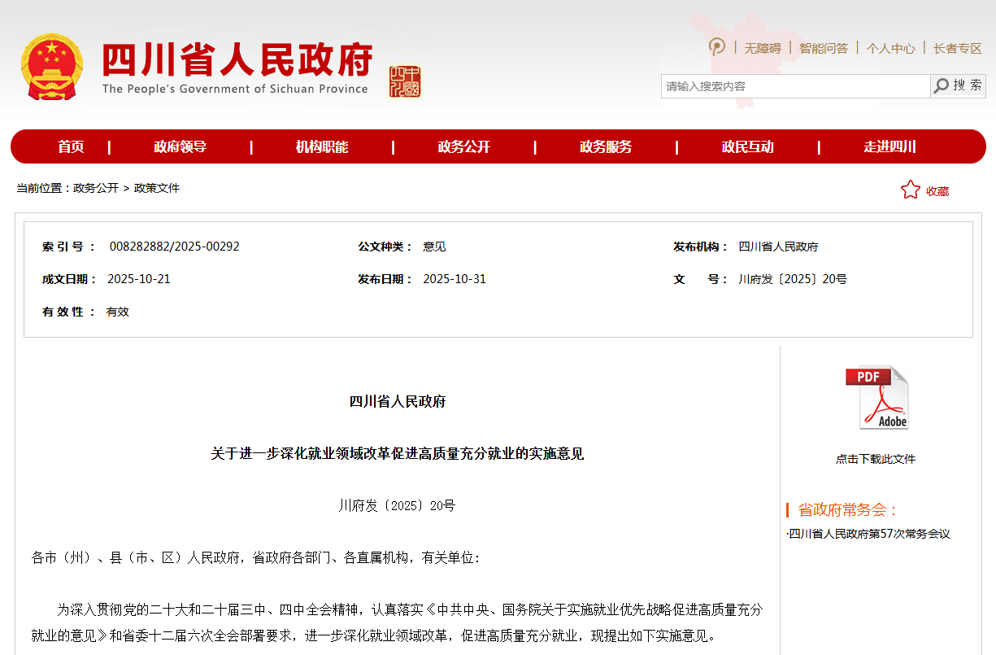Open 政务公开 navigation item
Viewport: 996px width, 655px height.
pyautogui.click(x=463, y=147)
